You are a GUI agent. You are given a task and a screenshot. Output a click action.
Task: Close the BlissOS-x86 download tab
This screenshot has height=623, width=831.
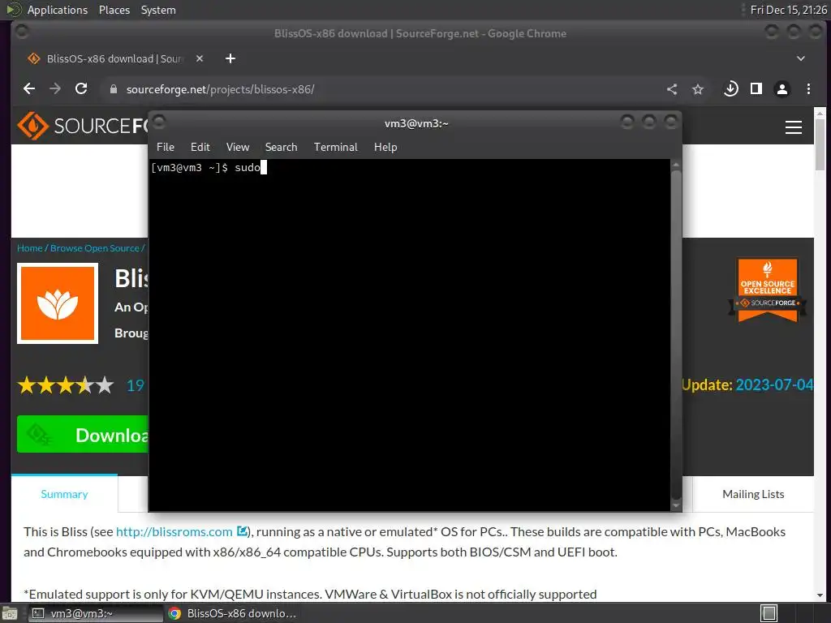tap(200, 58)
